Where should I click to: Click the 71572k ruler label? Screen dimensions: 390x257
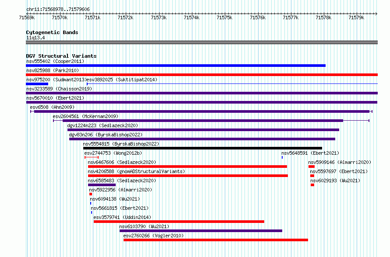[125, 17]
